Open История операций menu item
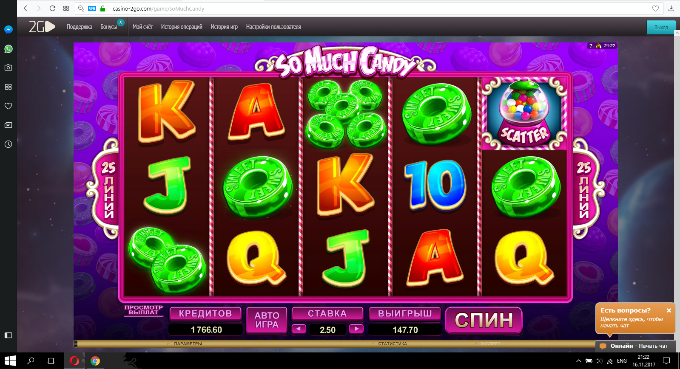The image size is (680, 369). pyautogui.click(x=182, y=27)
